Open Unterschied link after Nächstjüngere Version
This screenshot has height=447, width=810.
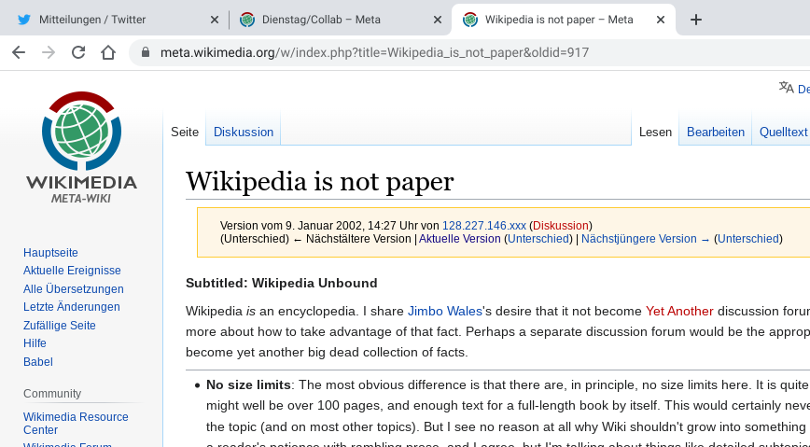click(x=748, y=239)
